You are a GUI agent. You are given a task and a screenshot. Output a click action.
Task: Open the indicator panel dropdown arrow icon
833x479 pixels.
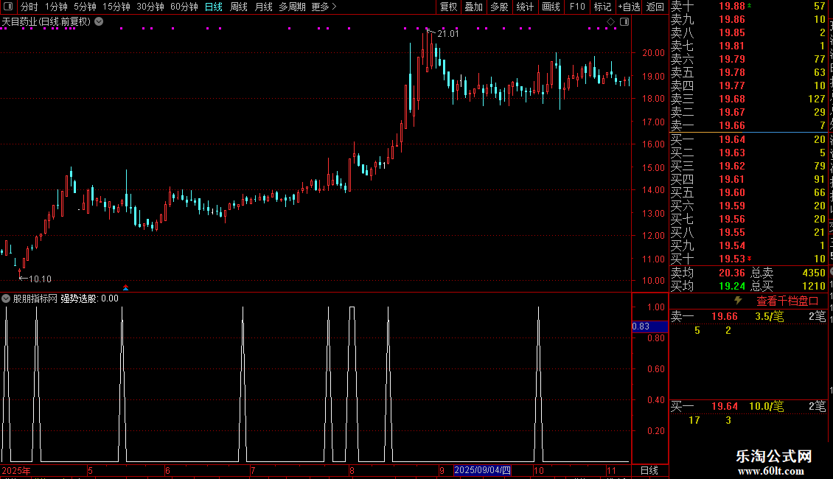6,298
